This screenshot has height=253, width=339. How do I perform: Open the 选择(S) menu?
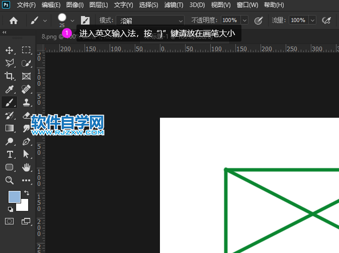coord(148,5)
